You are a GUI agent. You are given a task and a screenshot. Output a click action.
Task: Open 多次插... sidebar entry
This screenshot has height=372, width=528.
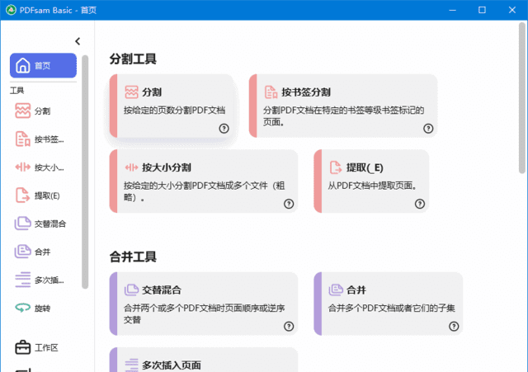coord(49,280)
